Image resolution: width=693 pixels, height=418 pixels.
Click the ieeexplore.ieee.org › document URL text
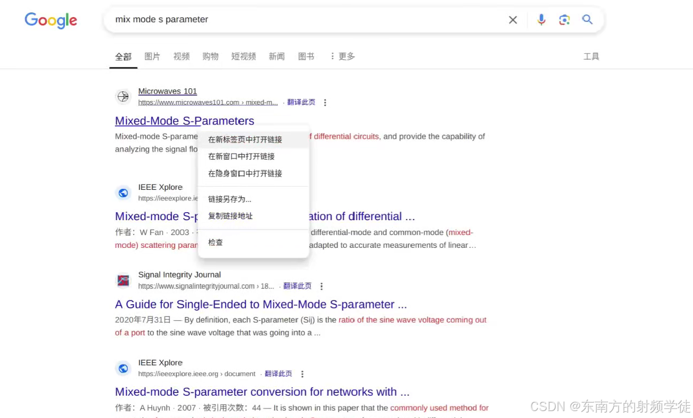(x=197, y=374)
